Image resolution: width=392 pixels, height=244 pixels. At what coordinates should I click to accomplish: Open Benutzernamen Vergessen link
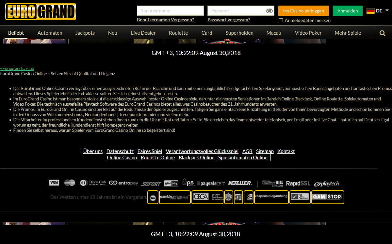pos(165,20)
